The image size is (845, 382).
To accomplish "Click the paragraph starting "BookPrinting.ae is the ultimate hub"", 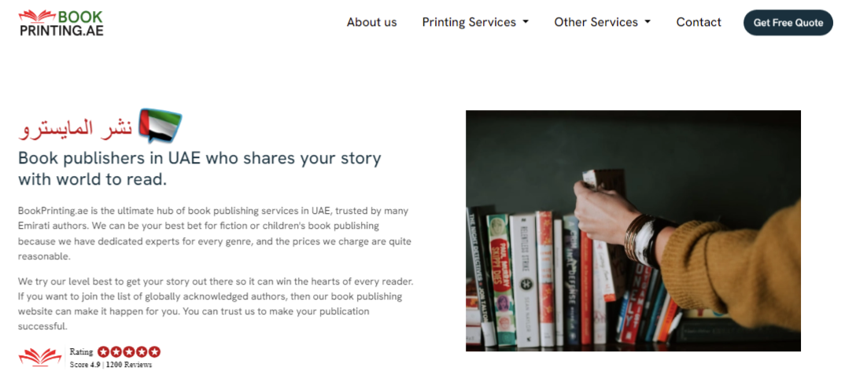I will pos(214,233).
